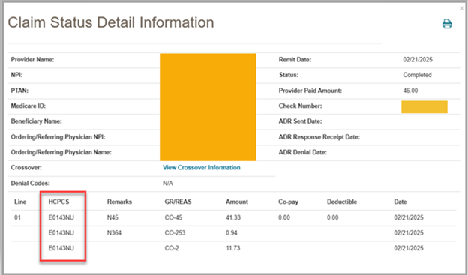Click the PTAN label
Image resolution: width=468 pixels, height=275 pixels.
[x=19, y=91]
